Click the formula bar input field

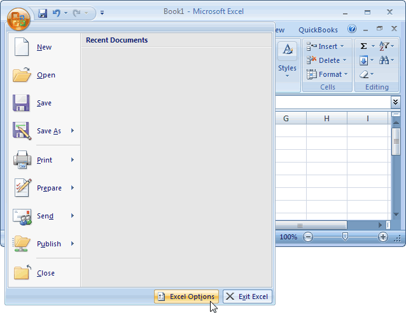[x=333, y=102]
